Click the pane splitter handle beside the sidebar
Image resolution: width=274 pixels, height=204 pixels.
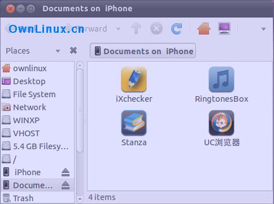[85, 121]
